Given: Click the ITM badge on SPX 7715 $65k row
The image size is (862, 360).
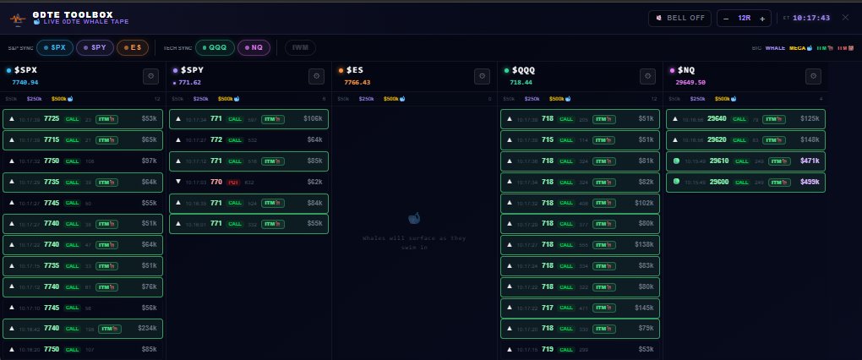Looking at the screenshot, I should click(106, 140).
